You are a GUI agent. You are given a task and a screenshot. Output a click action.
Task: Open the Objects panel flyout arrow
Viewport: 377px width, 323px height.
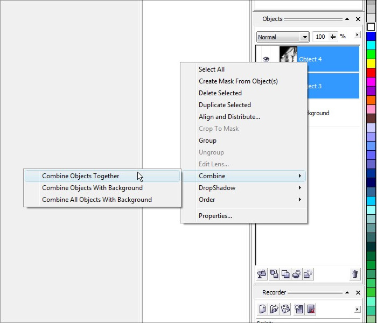tap(357, 36)
